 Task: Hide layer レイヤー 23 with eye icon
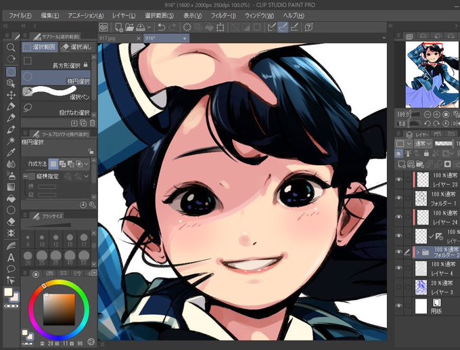[x=398, y=179]
